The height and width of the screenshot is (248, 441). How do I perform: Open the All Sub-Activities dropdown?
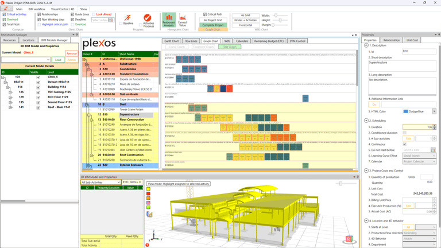coord(100,182)
